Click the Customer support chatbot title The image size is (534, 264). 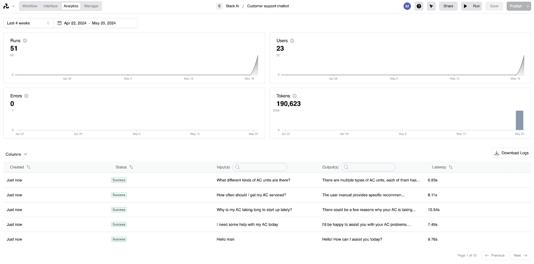coord(268,6)
